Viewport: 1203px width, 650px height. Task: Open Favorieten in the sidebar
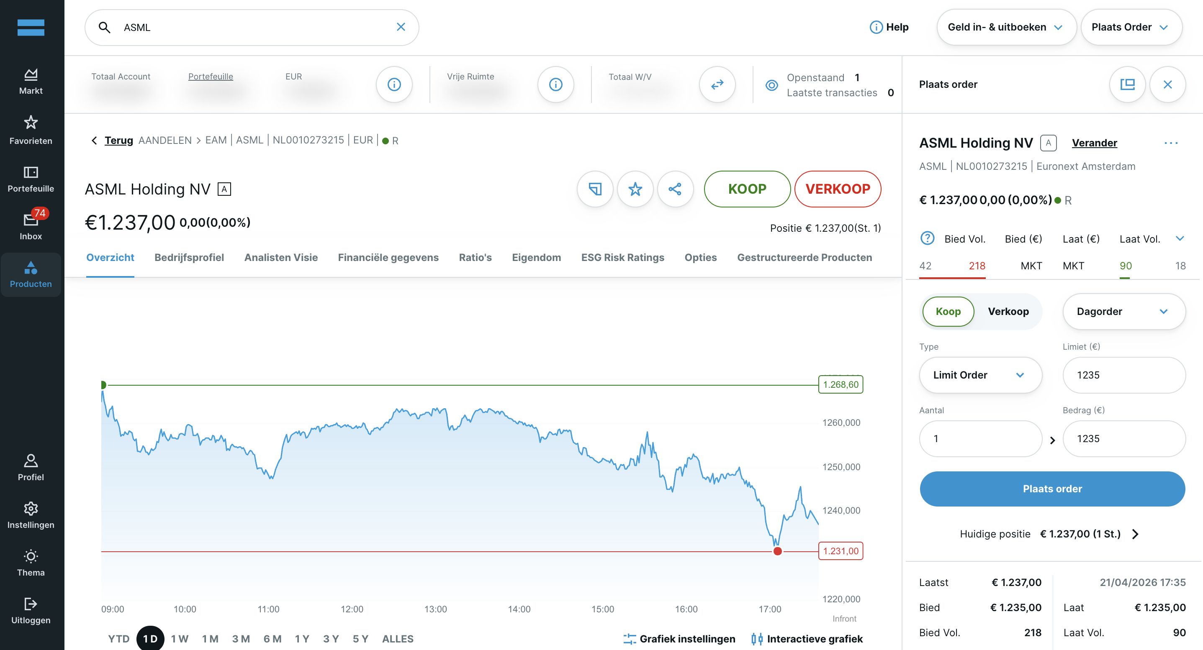[x=31, y=130]
